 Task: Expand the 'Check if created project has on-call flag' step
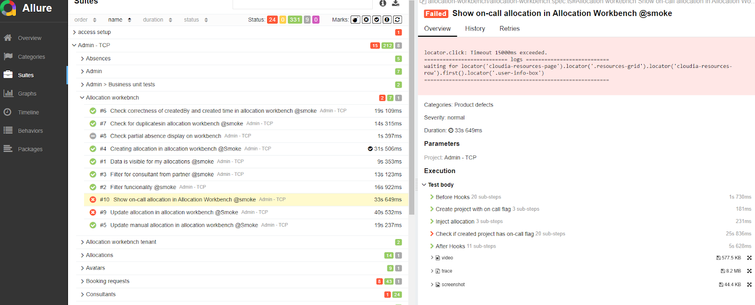[x=484, y=234]
